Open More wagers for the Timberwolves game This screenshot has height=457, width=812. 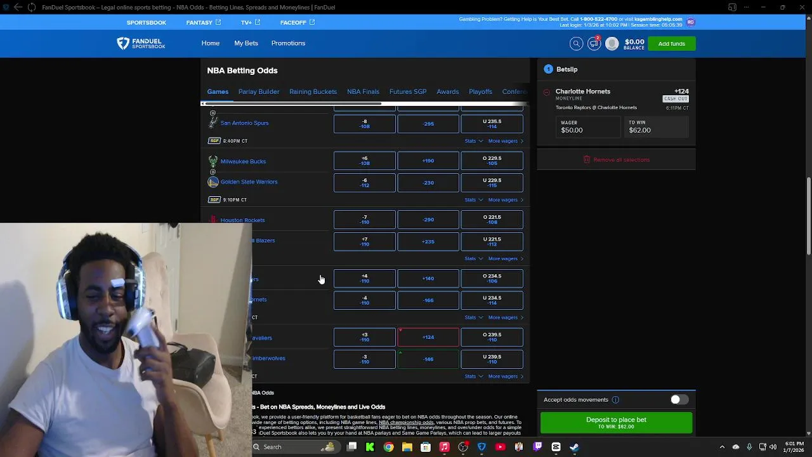click(x=506, y=376)
